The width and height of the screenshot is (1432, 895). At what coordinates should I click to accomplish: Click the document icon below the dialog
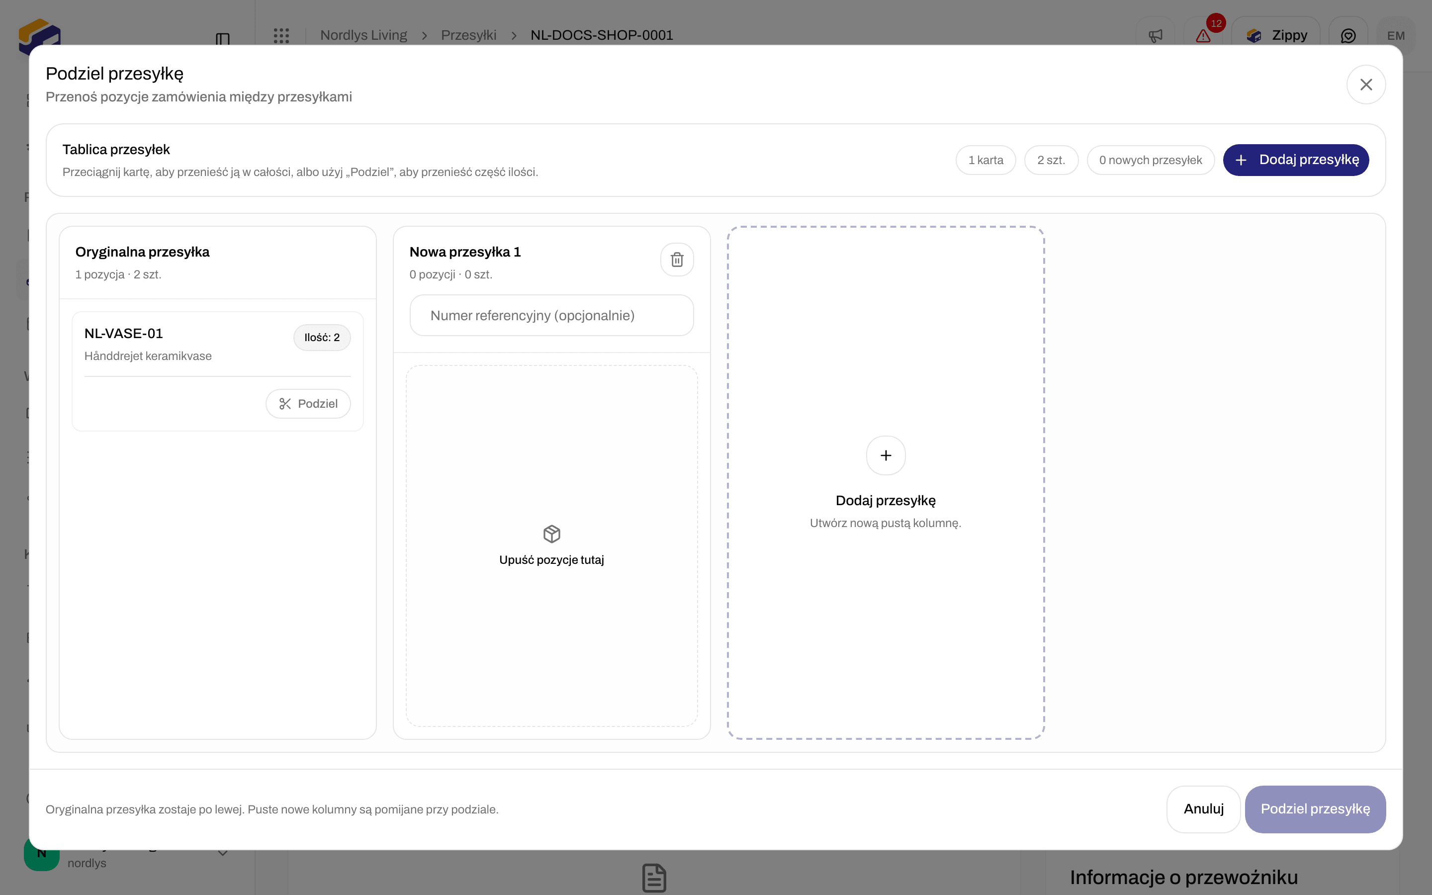654,878
